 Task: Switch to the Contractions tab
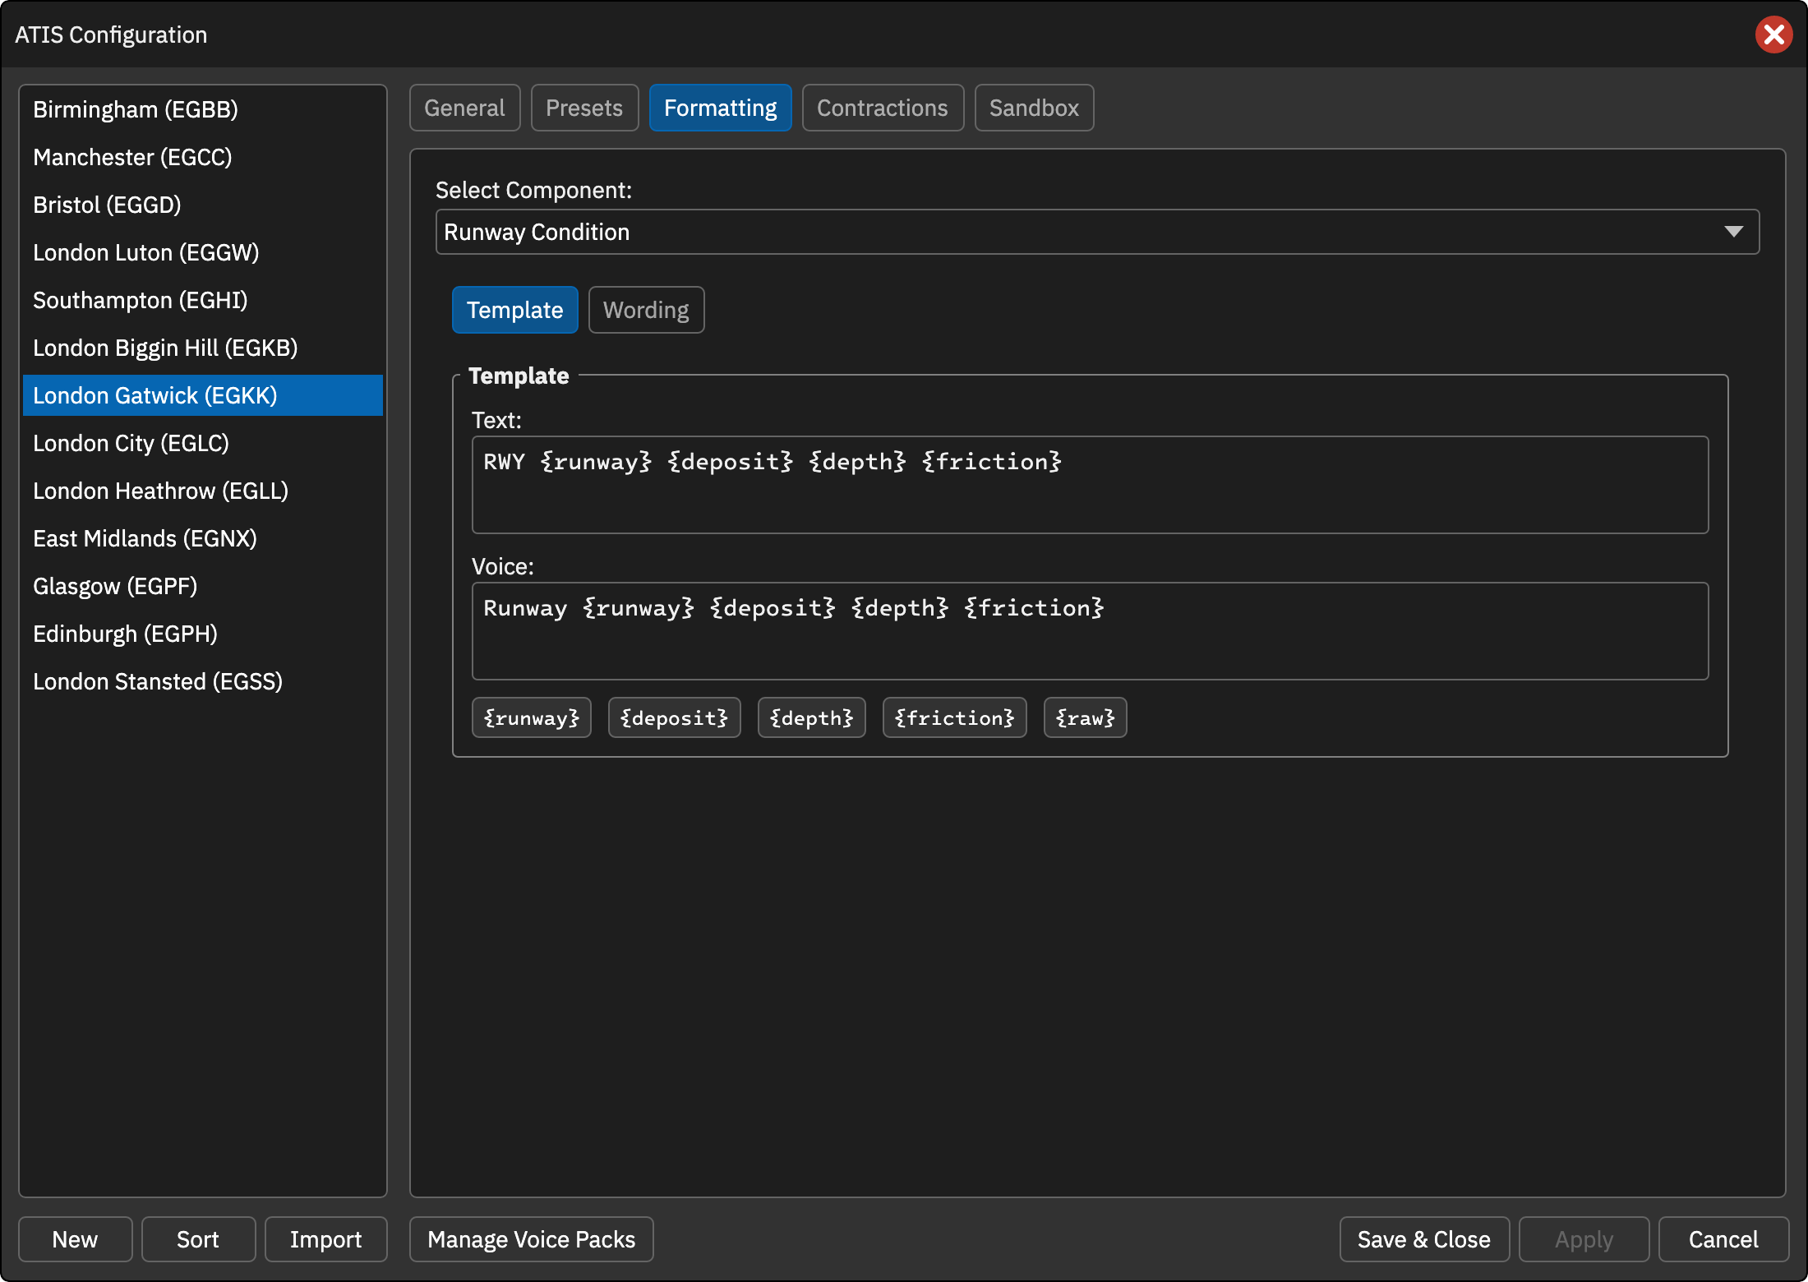tap(883, 108)
